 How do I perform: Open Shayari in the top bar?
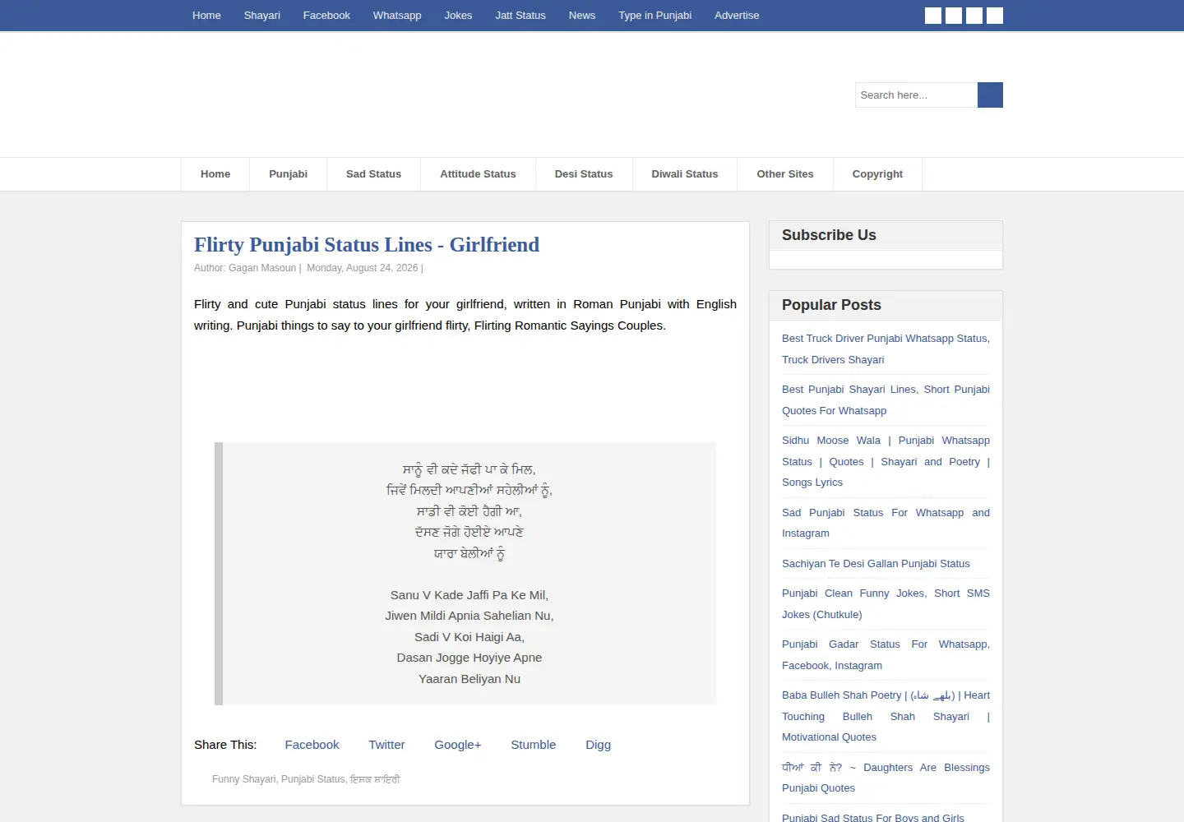[x=262, y=15]
